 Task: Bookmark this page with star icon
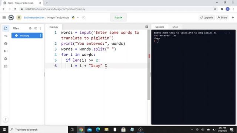(x=215, y=9)
